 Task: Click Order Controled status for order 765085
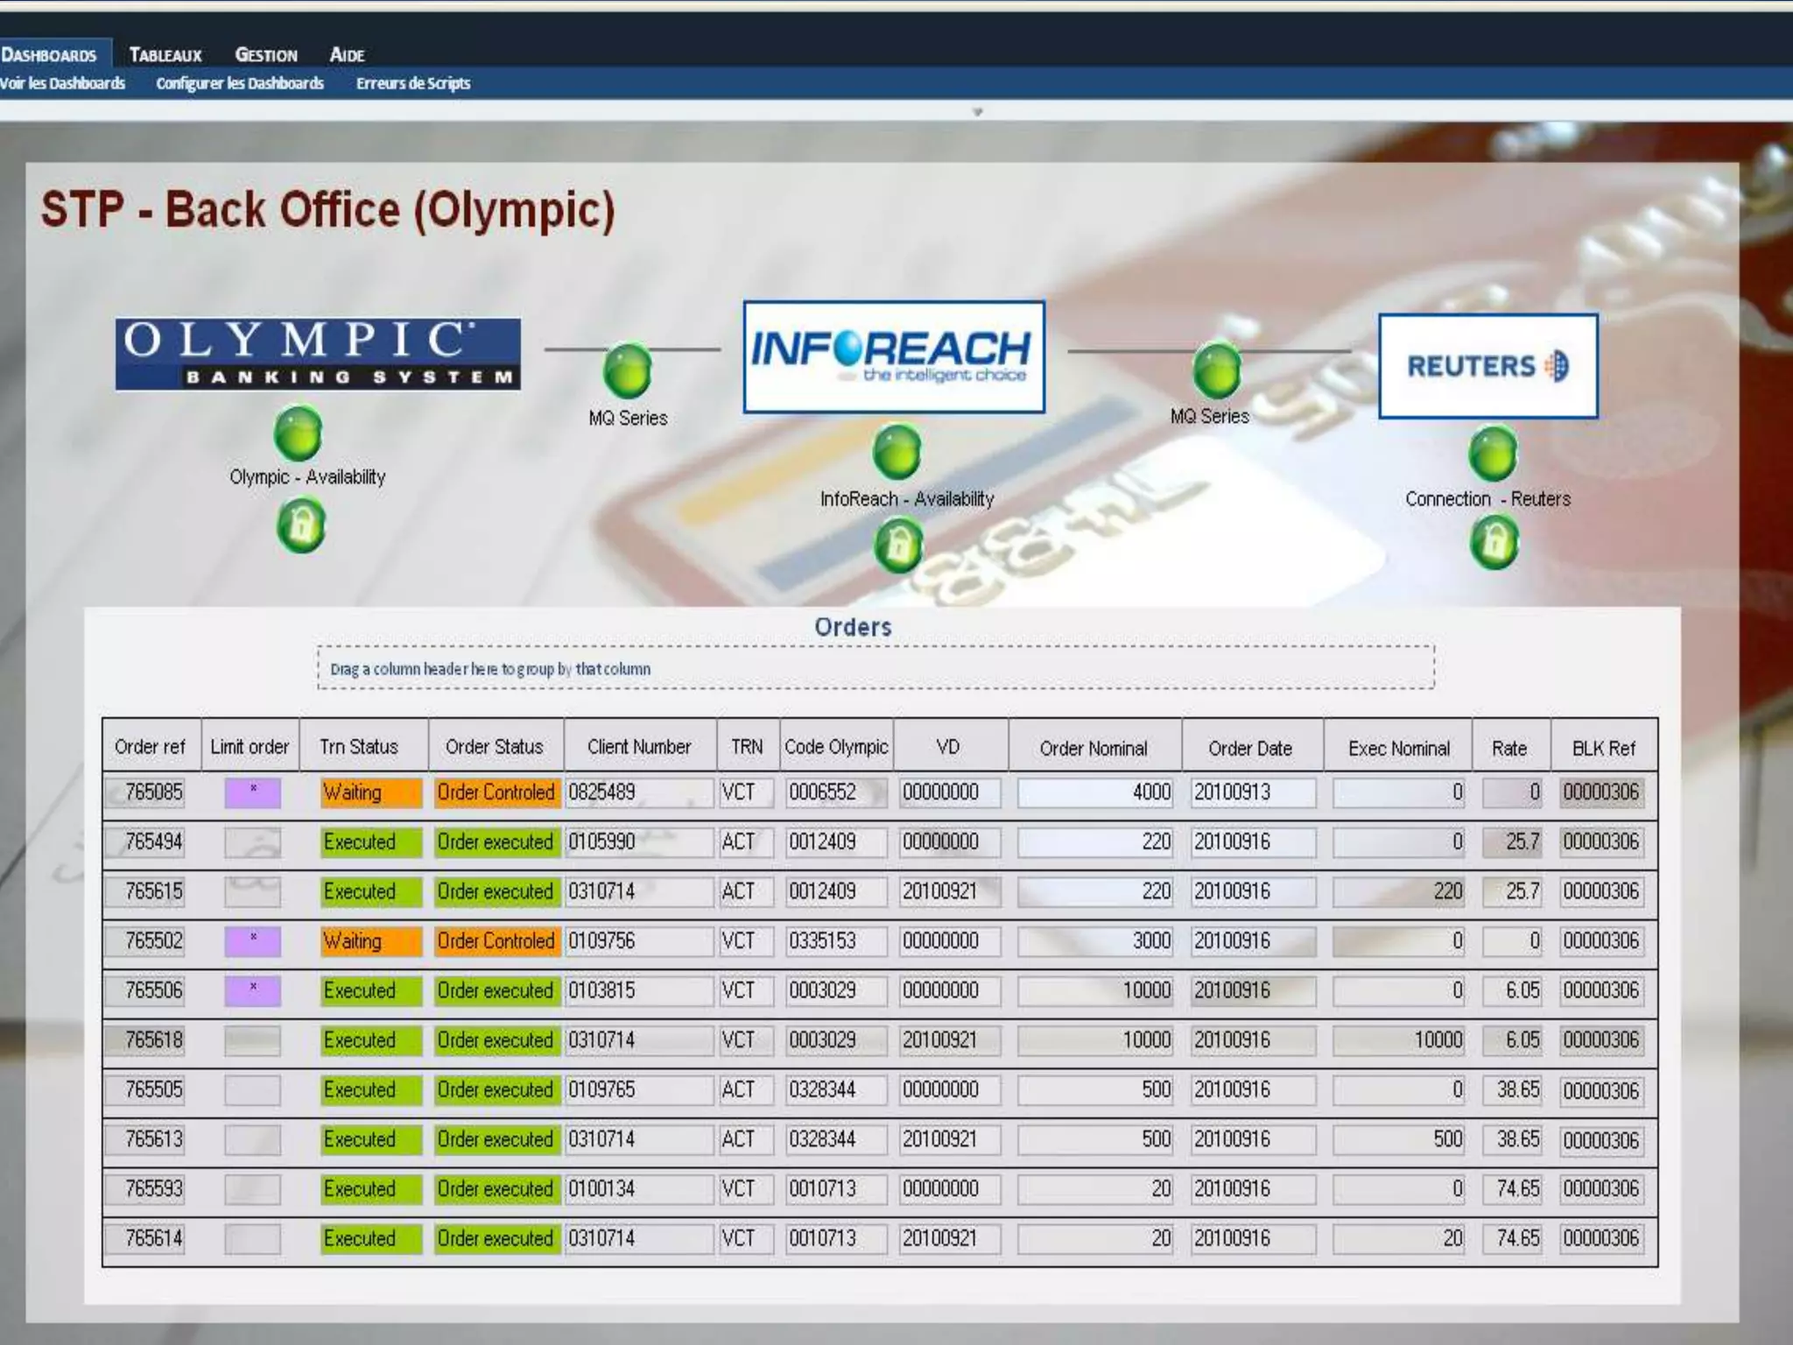point(496,792)
